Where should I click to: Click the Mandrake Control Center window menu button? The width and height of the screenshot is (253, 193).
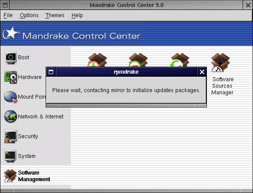(x=5, y=5)
